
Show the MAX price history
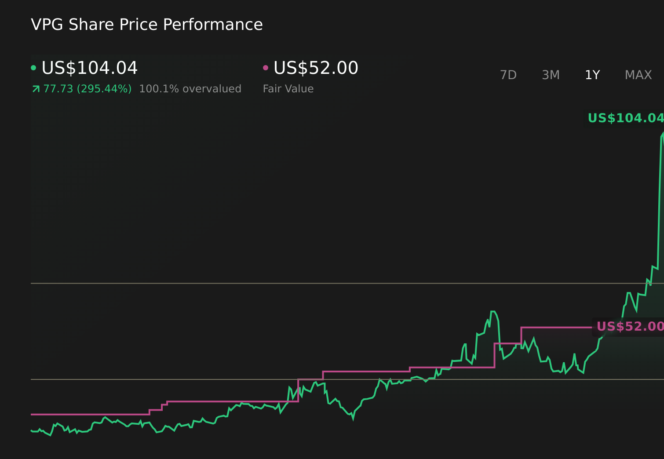click(638, 75)
